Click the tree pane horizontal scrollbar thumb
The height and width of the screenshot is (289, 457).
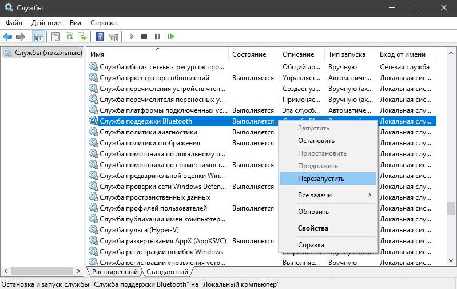[42, 271]
